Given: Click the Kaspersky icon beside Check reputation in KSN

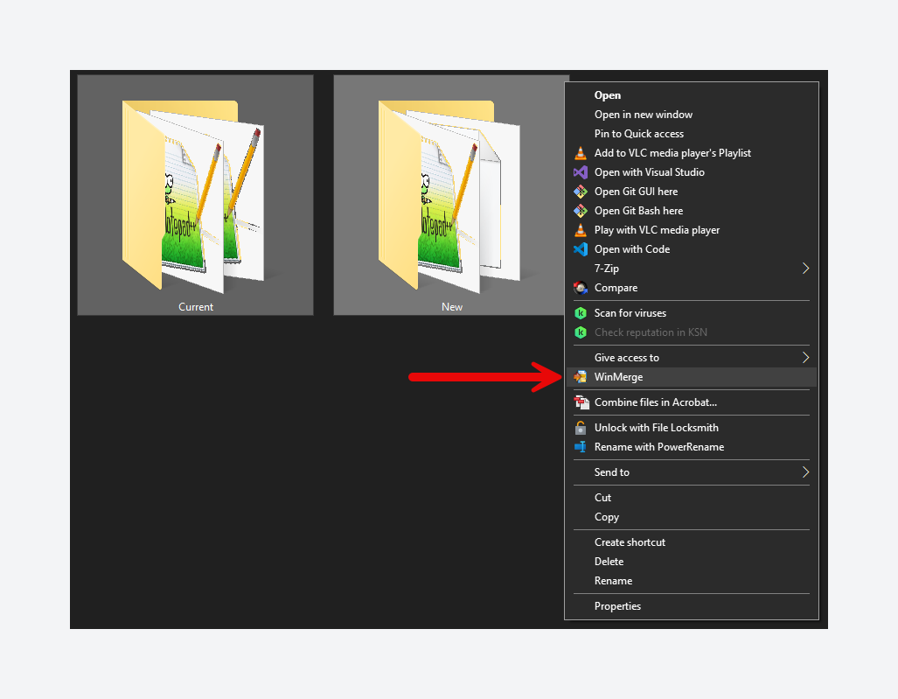Looking at the screenshot, I should point(580,332).
